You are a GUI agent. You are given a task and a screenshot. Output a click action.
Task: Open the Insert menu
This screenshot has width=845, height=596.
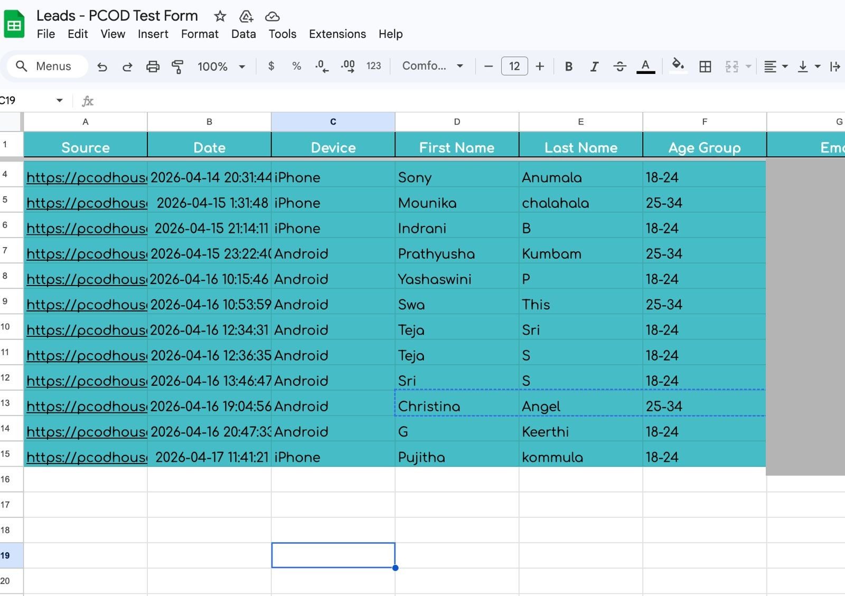(x=153, y=34)
